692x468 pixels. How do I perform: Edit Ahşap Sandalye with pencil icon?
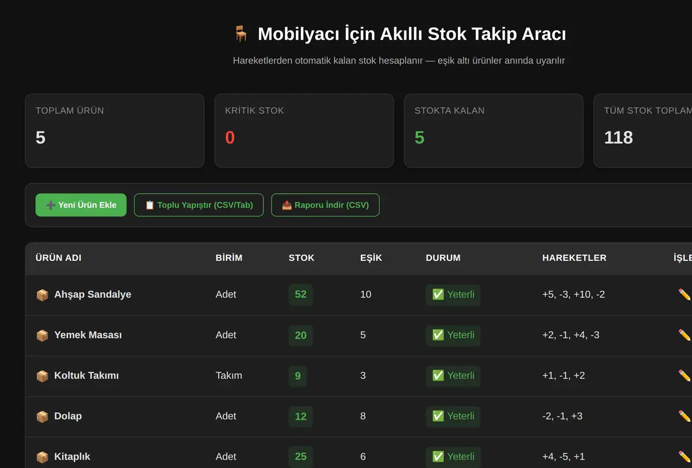[685, 294]
